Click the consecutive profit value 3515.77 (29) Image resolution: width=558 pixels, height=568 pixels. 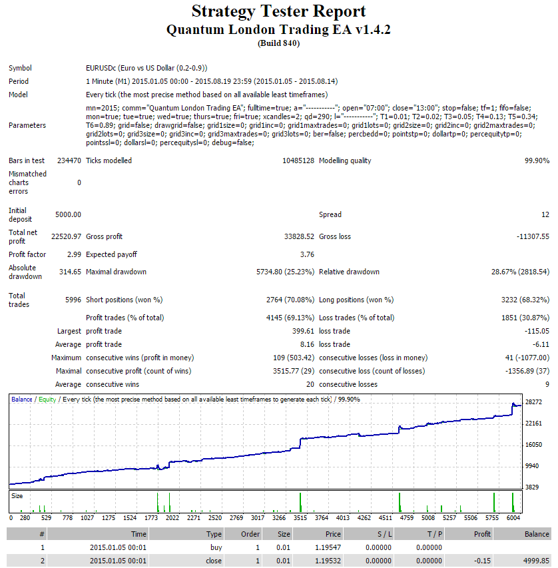pyautogui.click(x=294, y=372)
